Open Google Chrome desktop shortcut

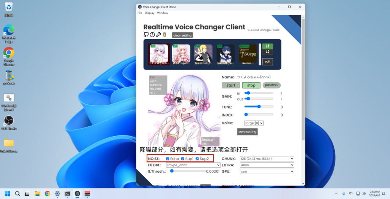tap(9, 56)
